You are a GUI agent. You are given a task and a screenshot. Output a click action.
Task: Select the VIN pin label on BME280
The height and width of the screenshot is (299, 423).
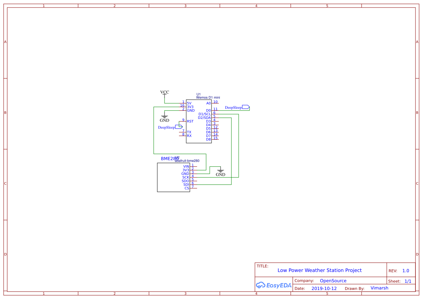click(186, 167)
